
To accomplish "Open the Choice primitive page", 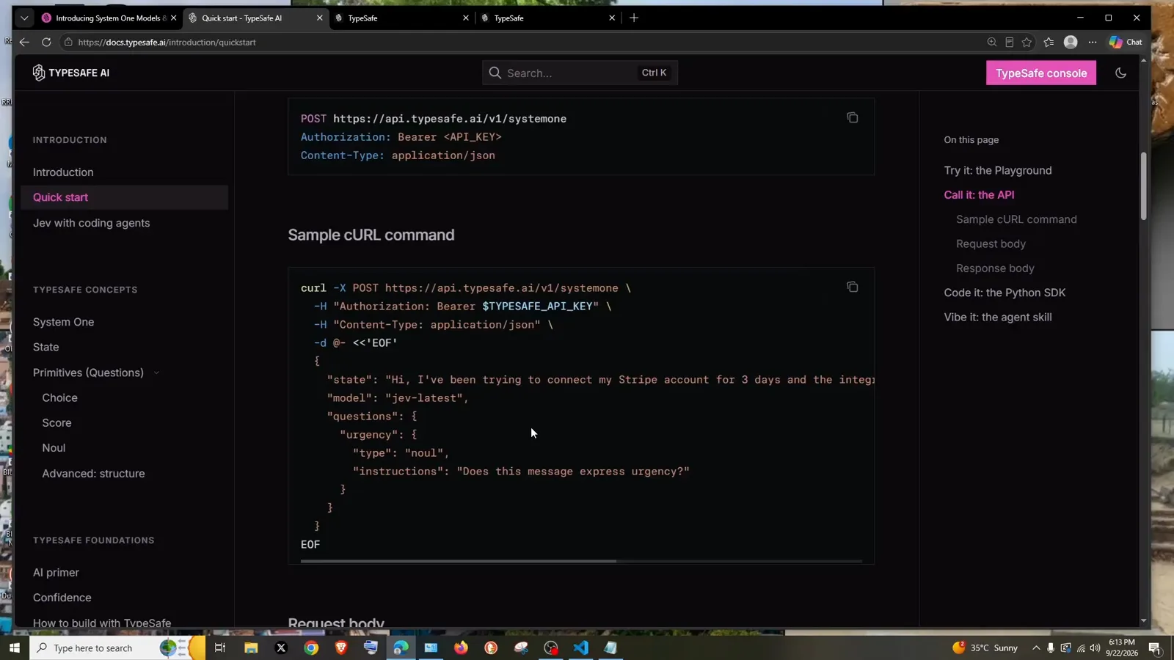I will click(x=59, y=397).
